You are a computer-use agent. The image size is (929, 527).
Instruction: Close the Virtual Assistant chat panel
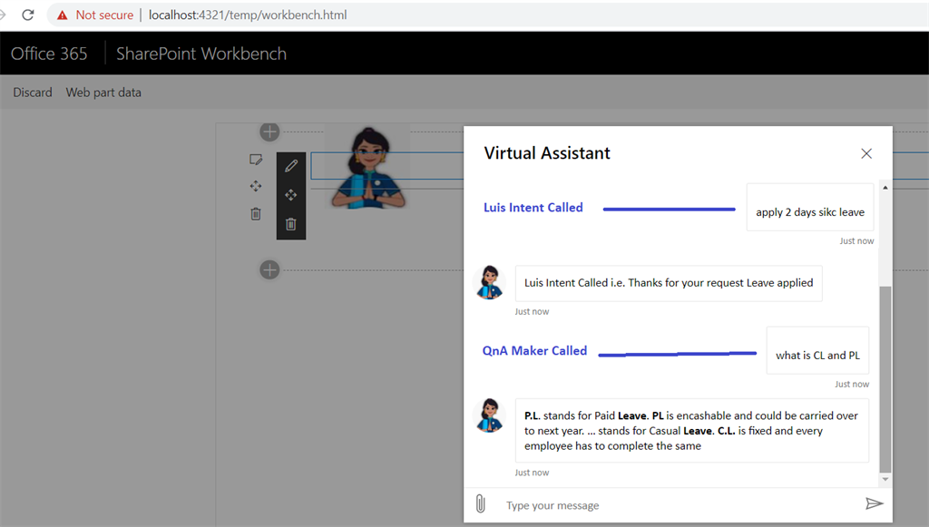pyautogui.click(x=866, y=153)
